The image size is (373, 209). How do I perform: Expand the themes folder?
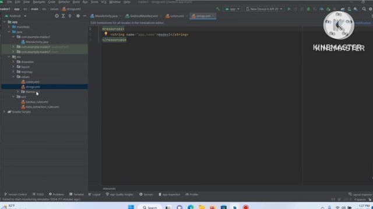click(18, 92)
